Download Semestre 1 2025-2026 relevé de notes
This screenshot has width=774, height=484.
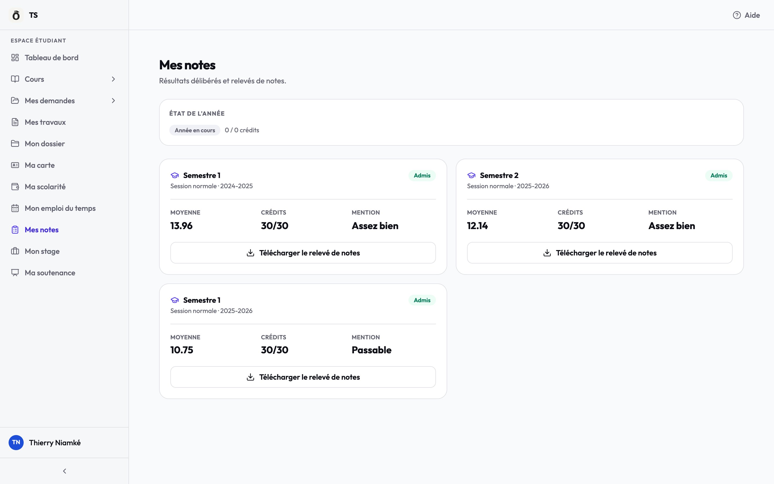pyautogui.click(x=303, y=377)
